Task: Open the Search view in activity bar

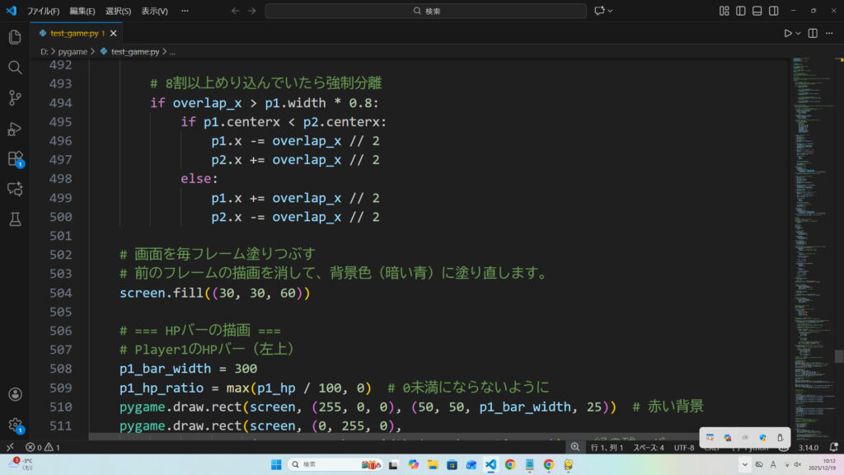Action: pos(15,68)
